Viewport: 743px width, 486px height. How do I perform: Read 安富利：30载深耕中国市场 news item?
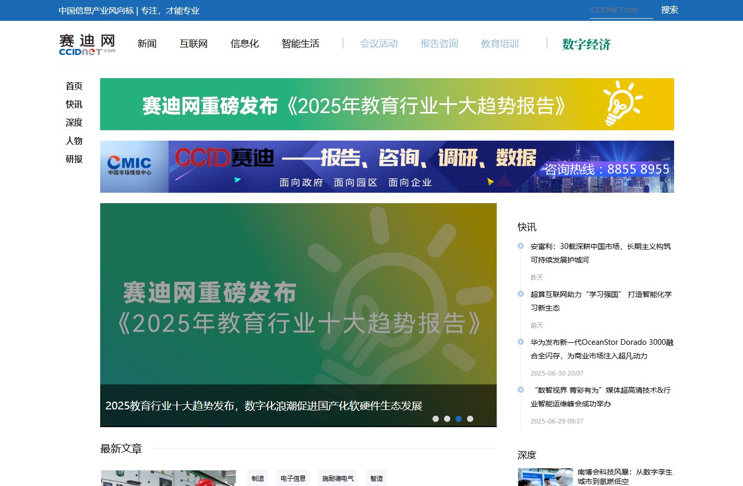click(601, 253)
